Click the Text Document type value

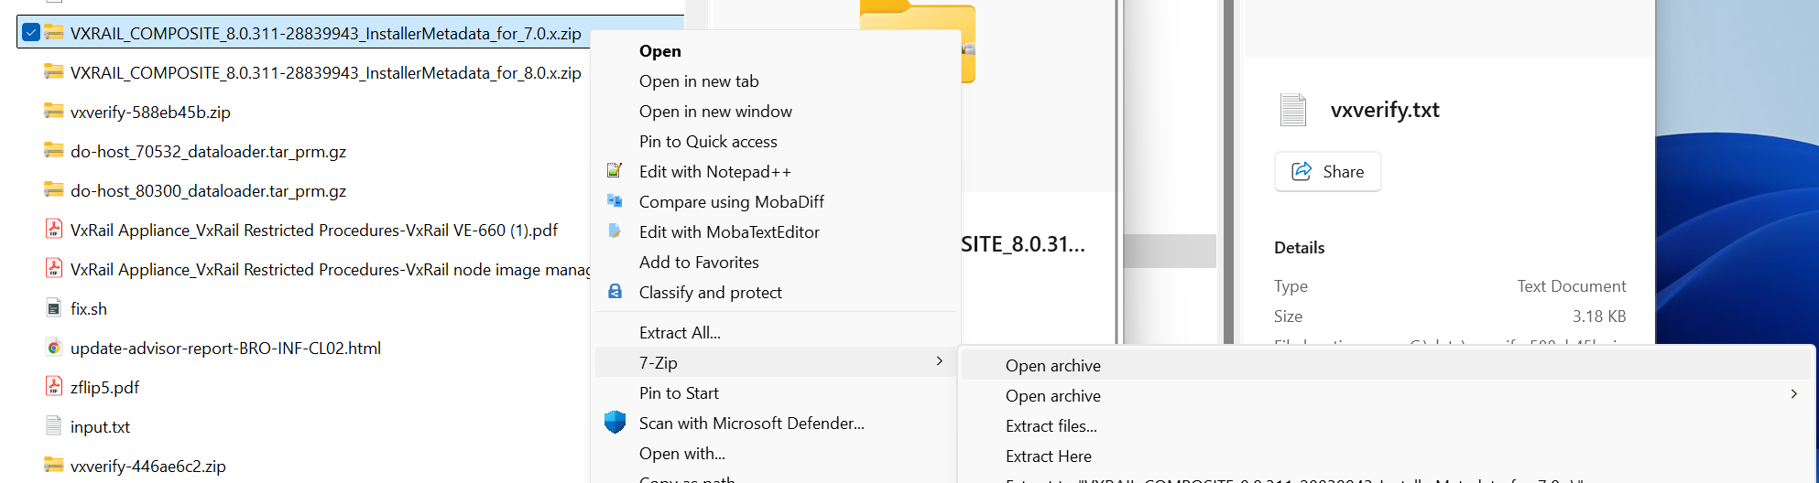pyautogui.click(x=1572, y=286)
